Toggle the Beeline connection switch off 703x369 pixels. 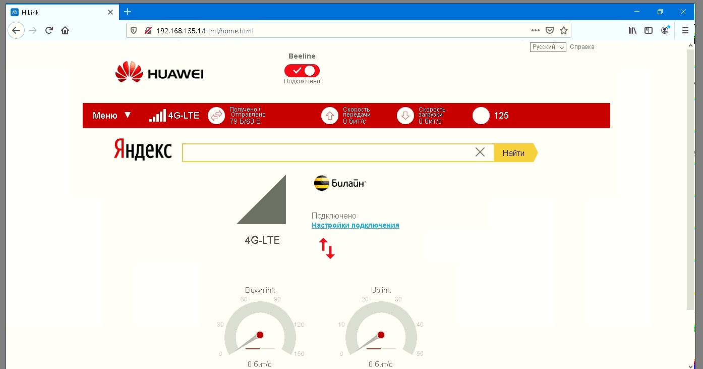pos(302,70)
